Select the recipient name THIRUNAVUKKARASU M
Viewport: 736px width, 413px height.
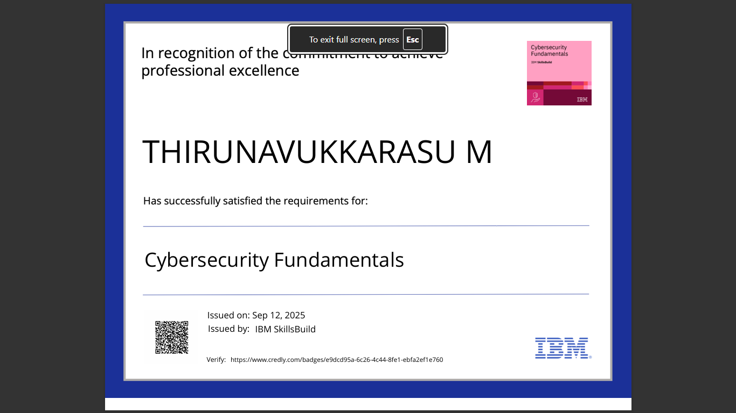[x=317, y=152]
